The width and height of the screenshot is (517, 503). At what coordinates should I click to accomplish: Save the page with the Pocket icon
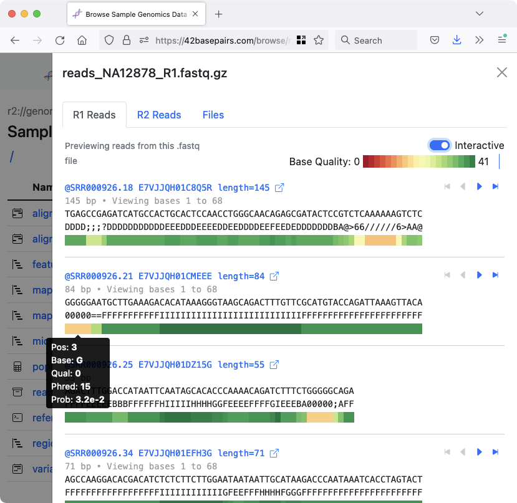[x=434, y=39]
